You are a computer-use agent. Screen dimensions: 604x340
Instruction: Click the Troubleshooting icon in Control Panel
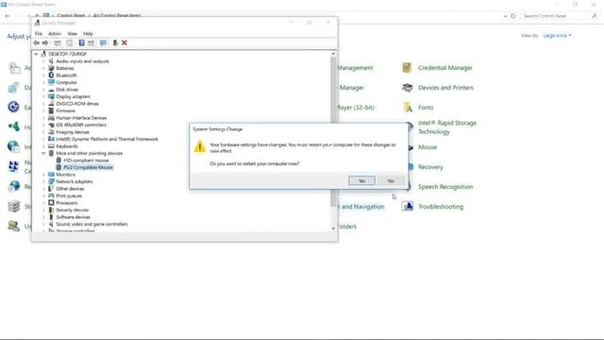point(407,206)
